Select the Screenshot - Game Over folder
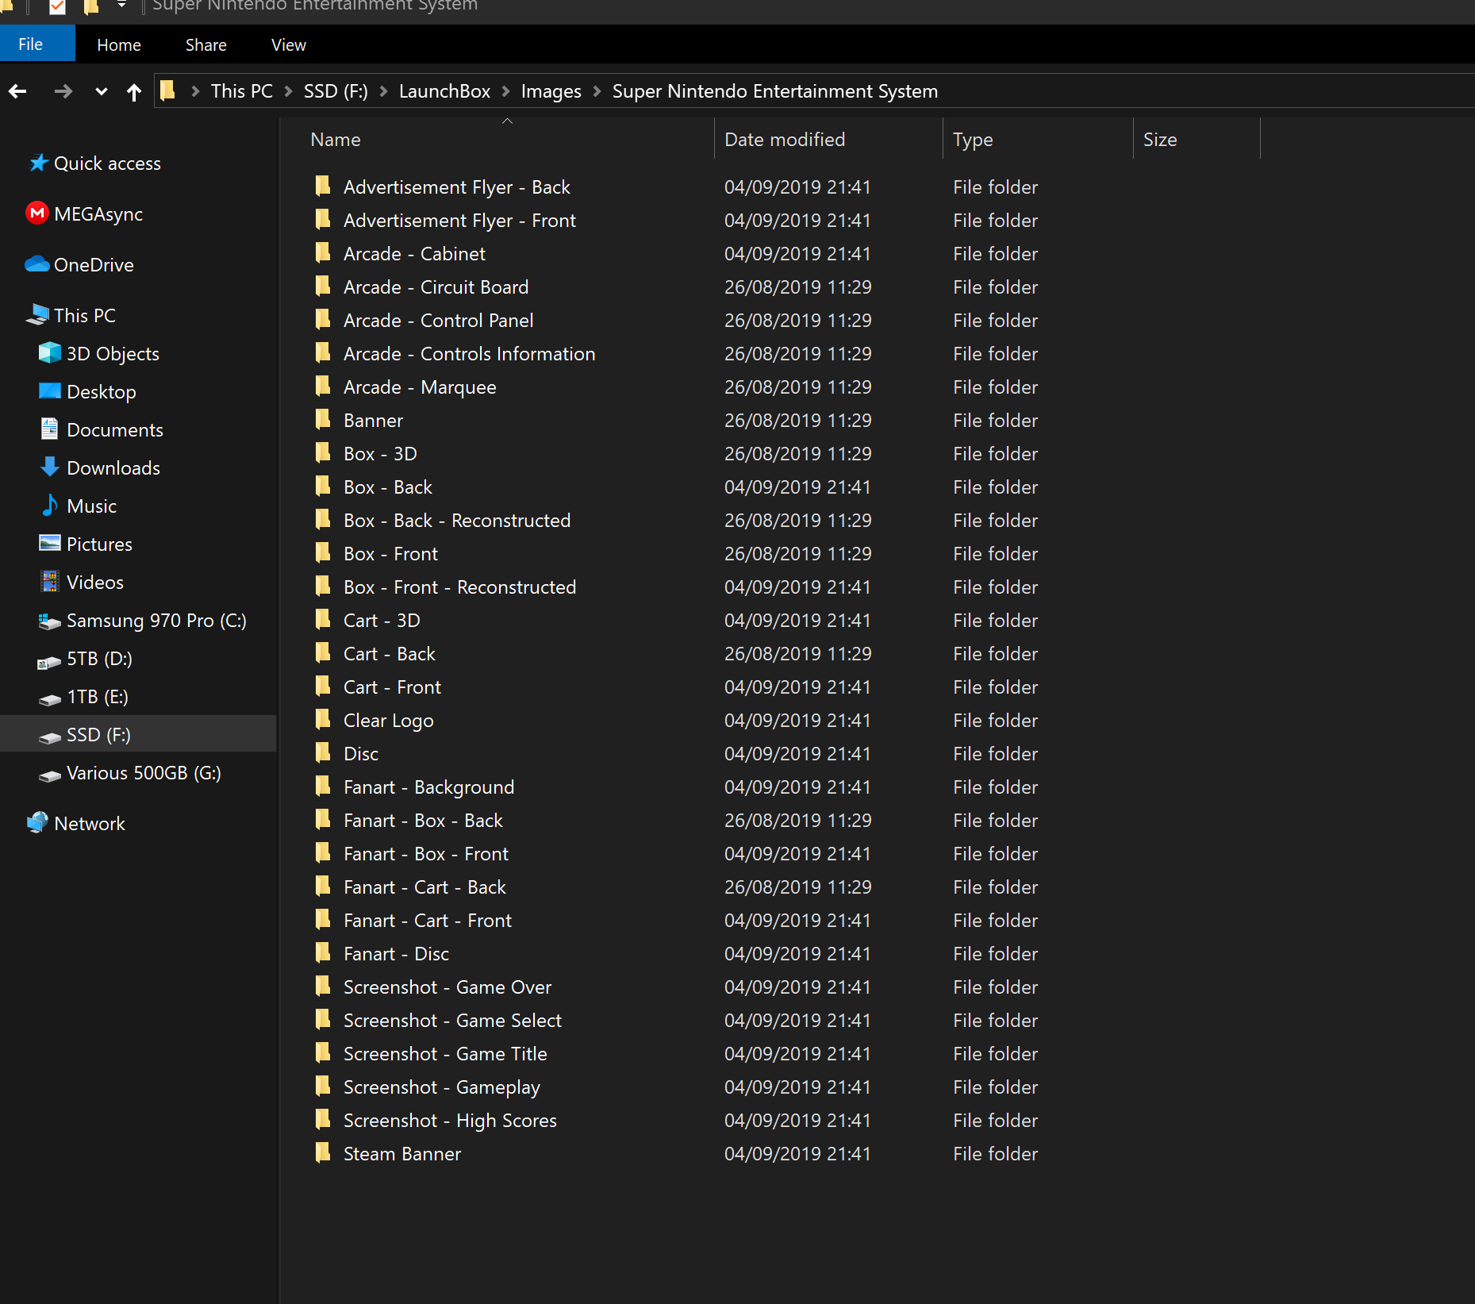The height and width of the screenshot is (1304, 1475). (447, 987)
